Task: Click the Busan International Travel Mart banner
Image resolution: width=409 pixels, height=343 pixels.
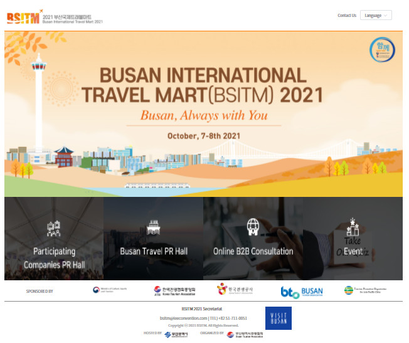Action: [203, 113]
